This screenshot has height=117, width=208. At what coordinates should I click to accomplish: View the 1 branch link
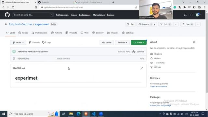[x=34, y=43]
